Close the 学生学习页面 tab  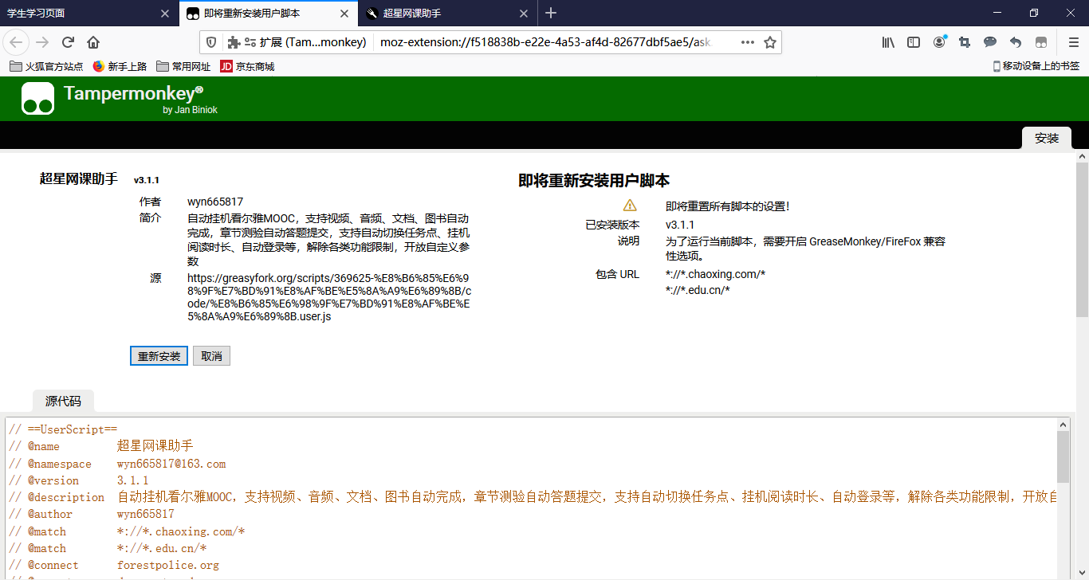165,14
